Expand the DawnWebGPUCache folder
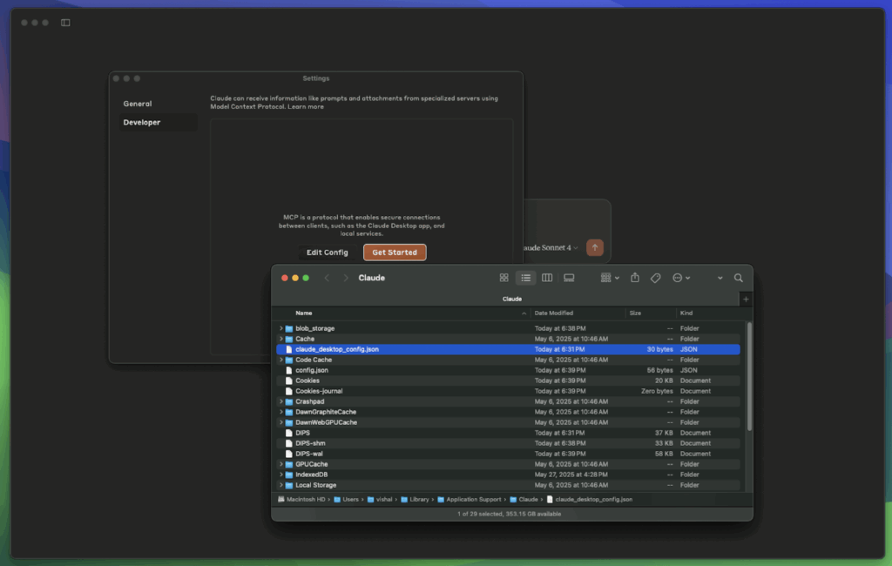Viewport: 892px width, 566px height. (281, 422)
